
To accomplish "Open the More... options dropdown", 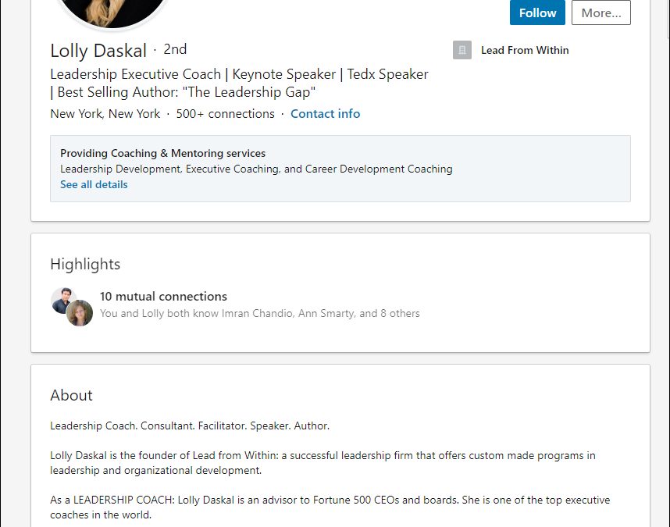I will tap(601, 12).
